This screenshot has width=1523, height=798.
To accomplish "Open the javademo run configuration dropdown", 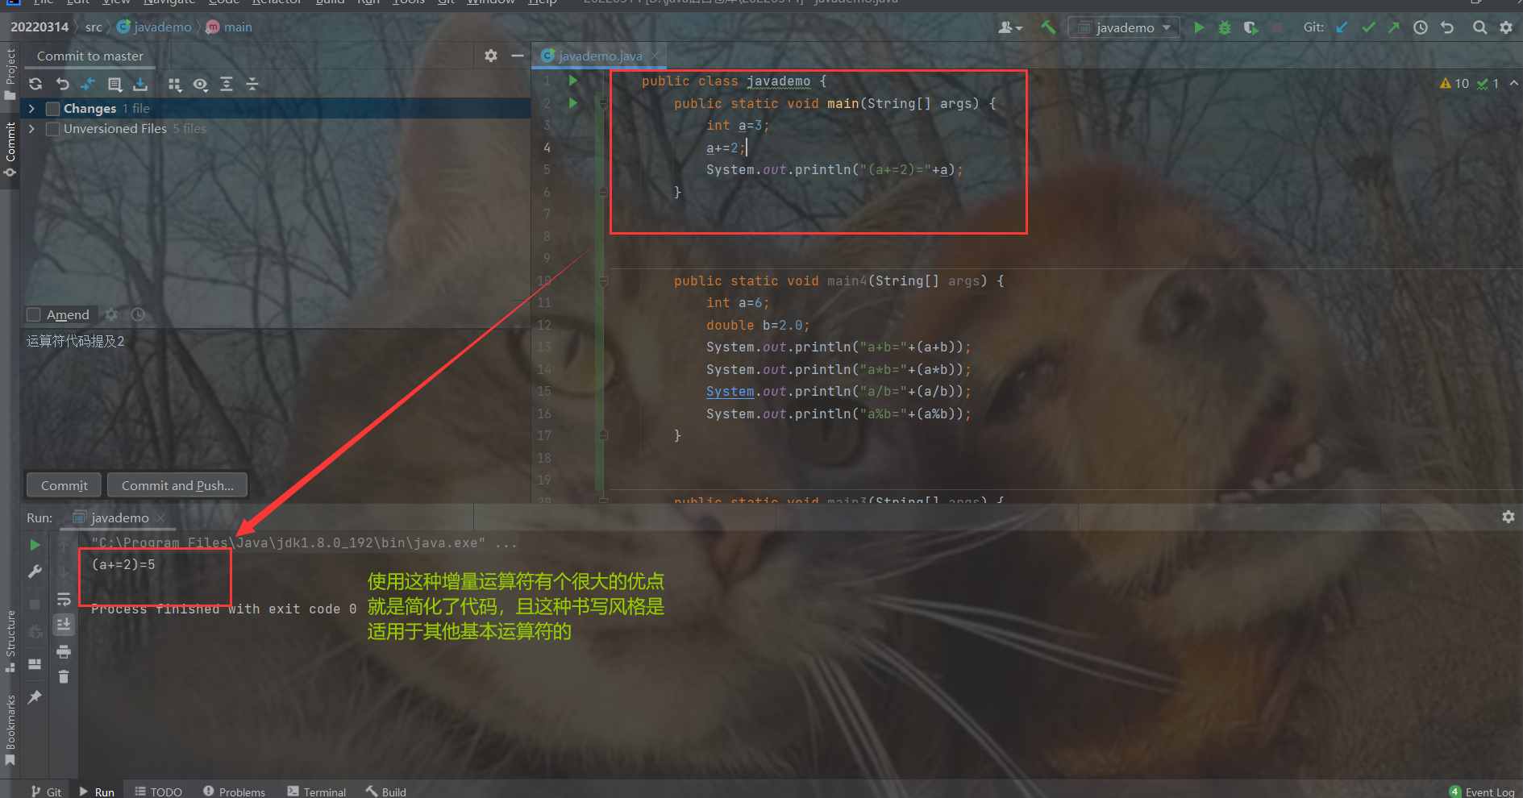I will 1124,27.
